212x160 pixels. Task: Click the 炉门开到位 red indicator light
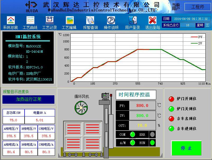click(172, 99)
